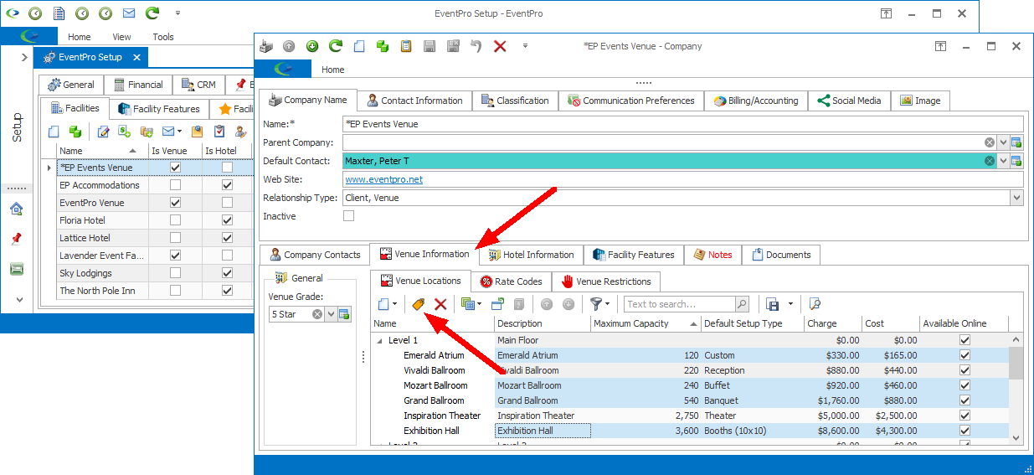Open the export icon dropdown arrow
Viewport: 1034px width, 475px height.
(x=790, y=304)
